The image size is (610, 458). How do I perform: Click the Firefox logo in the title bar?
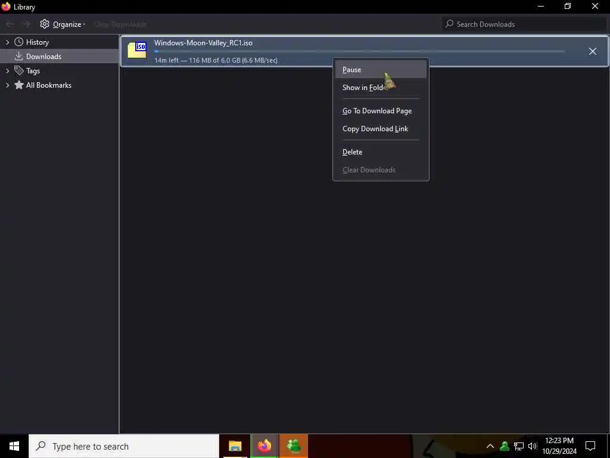point(6,7)
